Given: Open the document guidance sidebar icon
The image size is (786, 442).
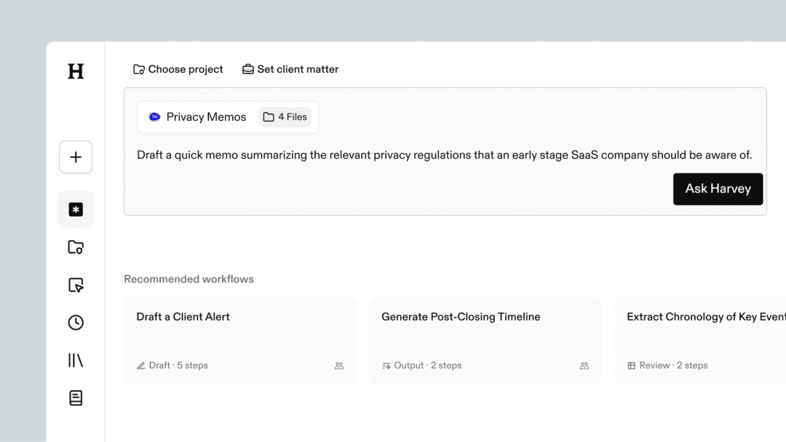Looking at the screenshot, I should (76, 398).
